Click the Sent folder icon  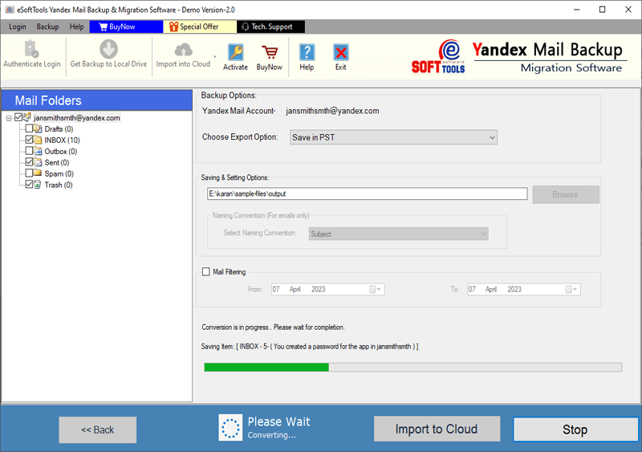[38, 162]
